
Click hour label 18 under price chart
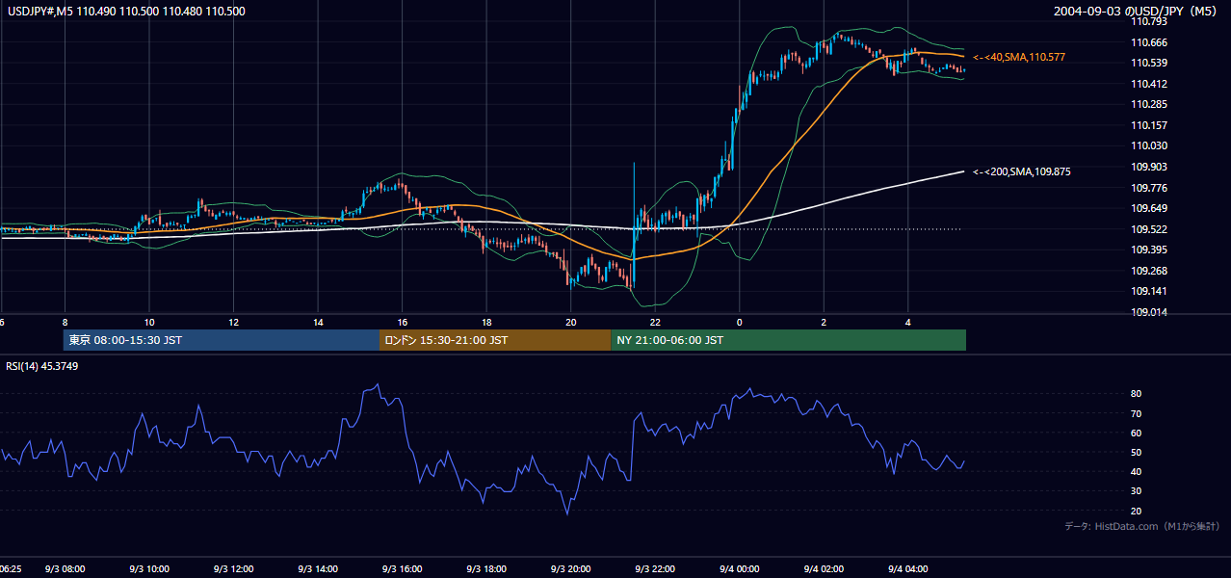pos(486,323)
